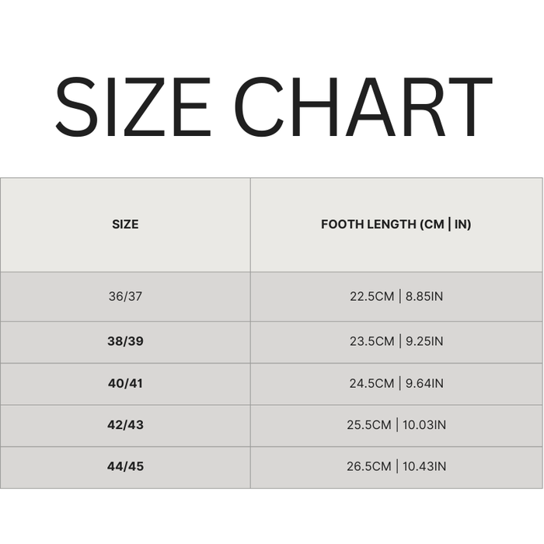Click the 22.5CM length value
Viewport: 544px width, 544px height.
[372, 296]
